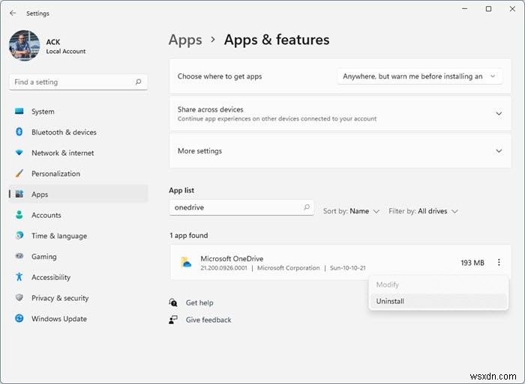
Task: Expand the More settings section
Action: pos(499,151)
